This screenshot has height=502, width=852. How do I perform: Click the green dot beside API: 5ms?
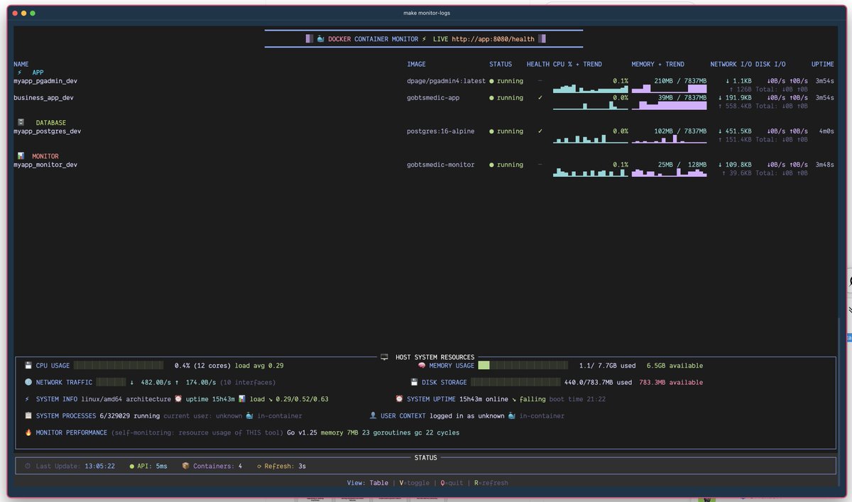tap(131, 466)
